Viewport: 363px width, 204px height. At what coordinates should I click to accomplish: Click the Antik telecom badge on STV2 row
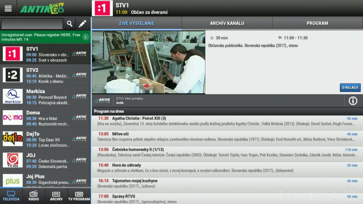[79, 75]
